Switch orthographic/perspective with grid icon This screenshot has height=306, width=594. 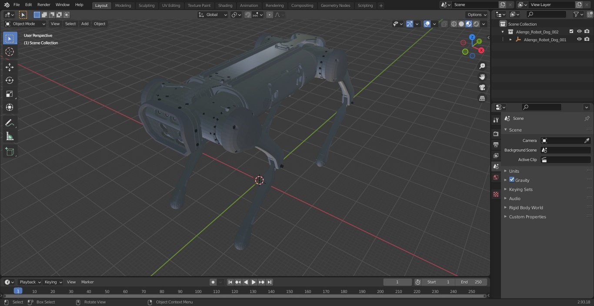tap(482, 99)
